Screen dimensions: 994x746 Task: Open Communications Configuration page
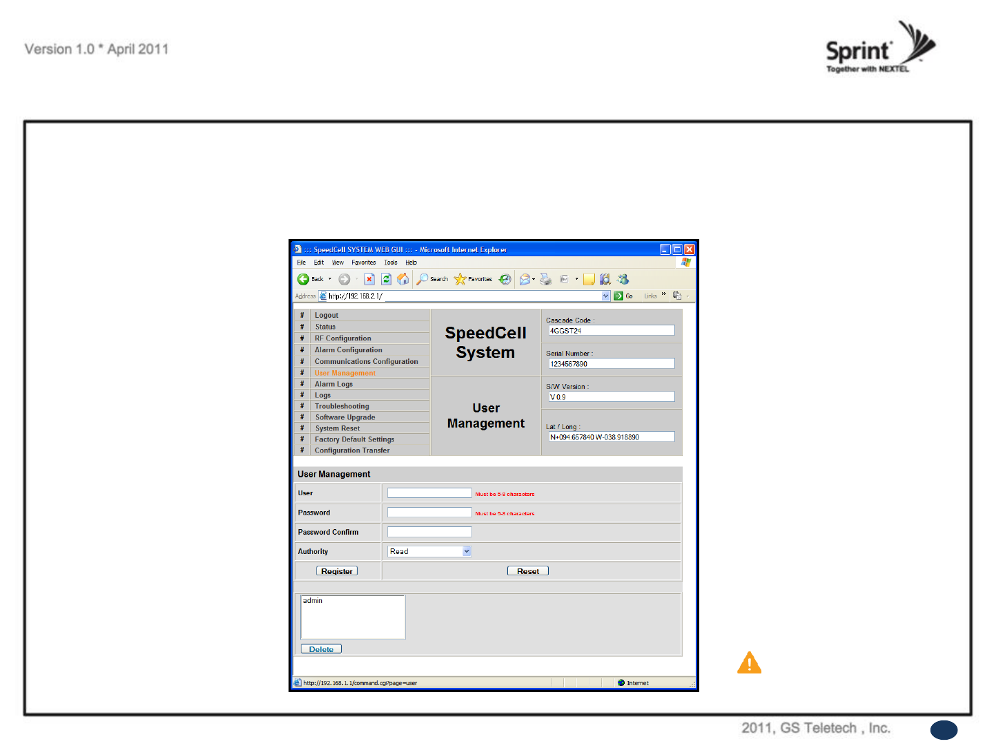tap(367, 361)
